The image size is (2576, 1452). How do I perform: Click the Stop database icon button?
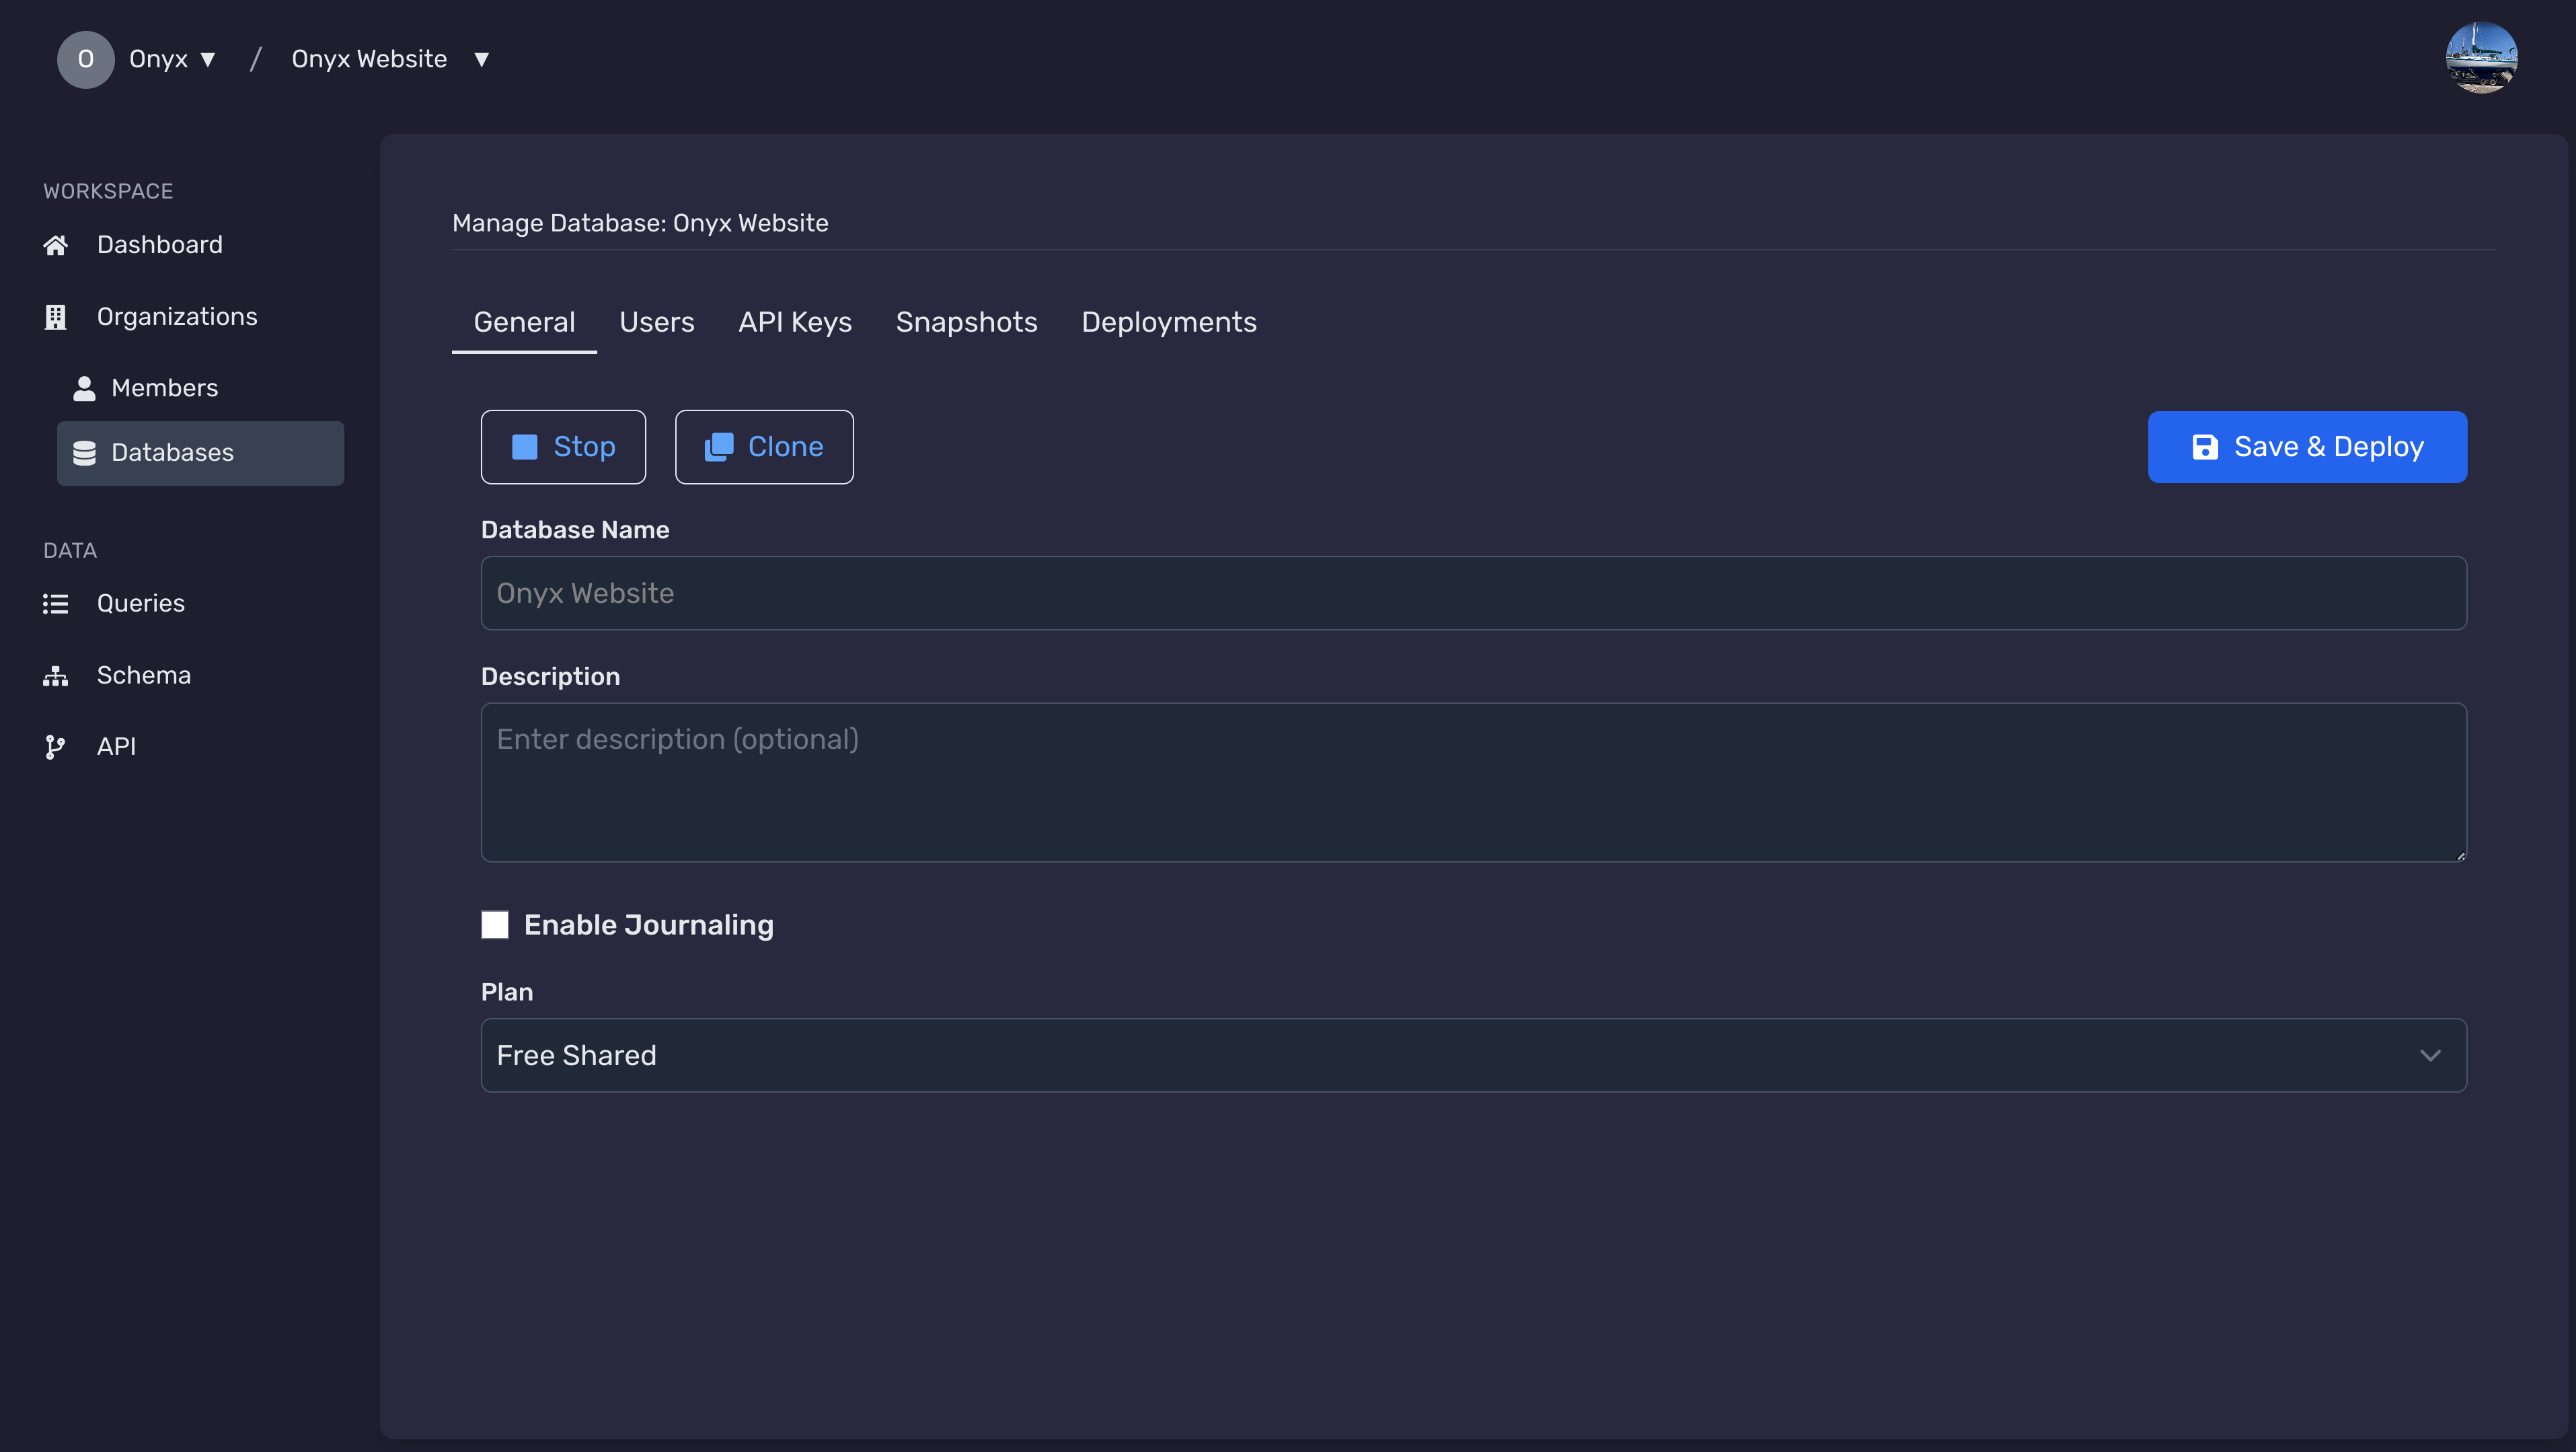click(x=524, y=446)
